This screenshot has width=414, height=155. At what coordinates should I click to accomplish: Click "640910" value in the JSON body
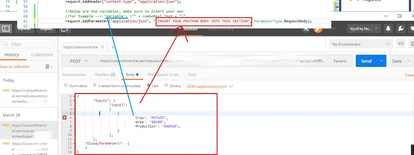click(170, 126)
